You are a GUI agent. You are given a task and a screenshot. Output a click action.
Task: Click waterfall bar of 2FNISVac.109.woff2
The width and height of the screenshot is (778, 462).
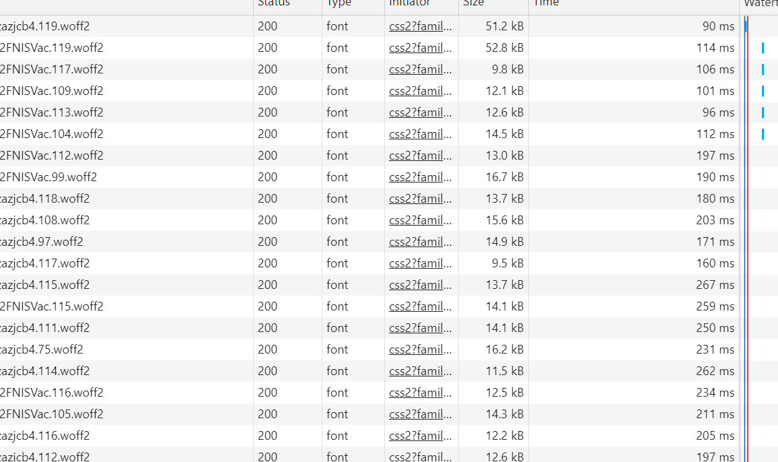click(x=763, y=91)
